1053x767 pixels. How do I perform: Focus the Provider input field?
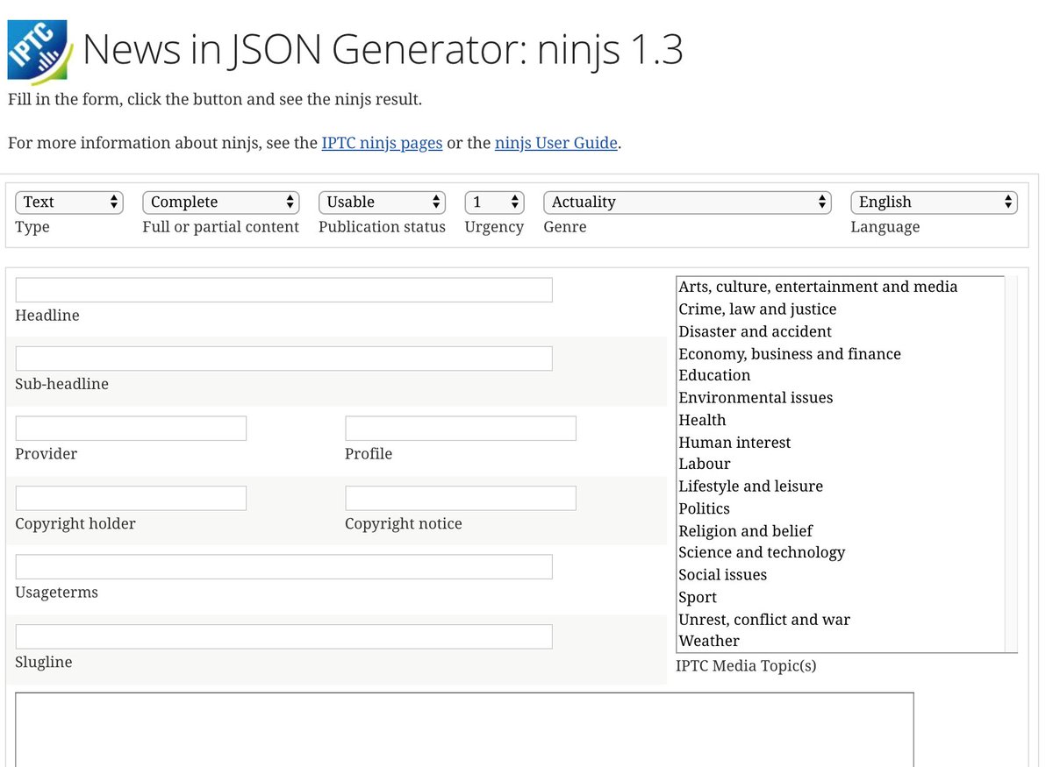point(131,429)
